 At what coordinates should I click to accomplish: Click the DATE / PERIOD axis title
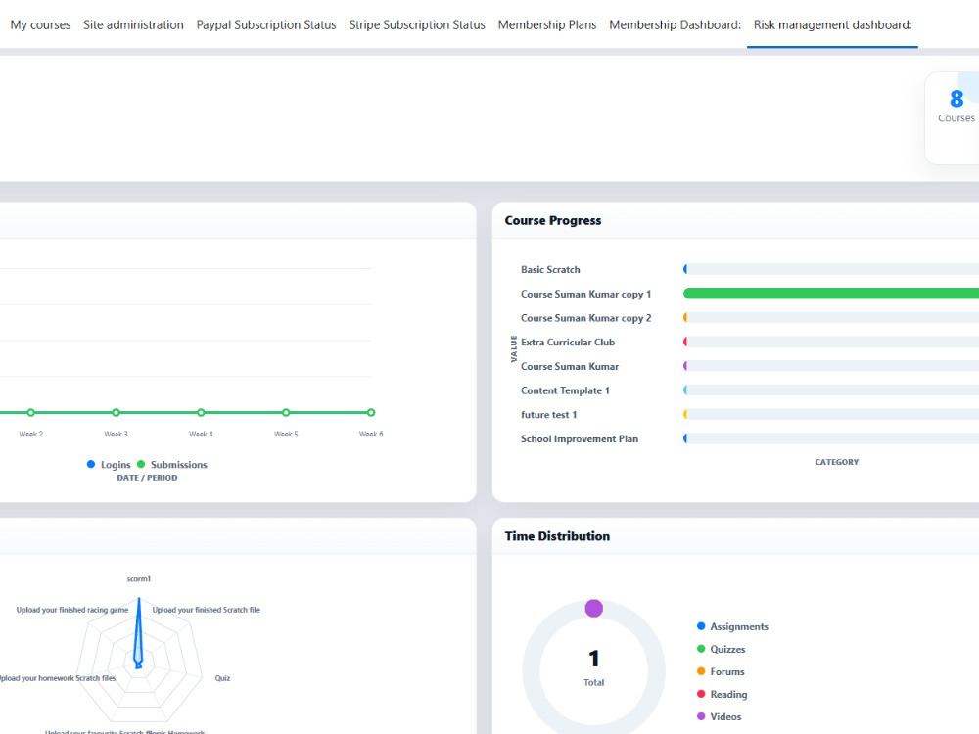[148, 478]
